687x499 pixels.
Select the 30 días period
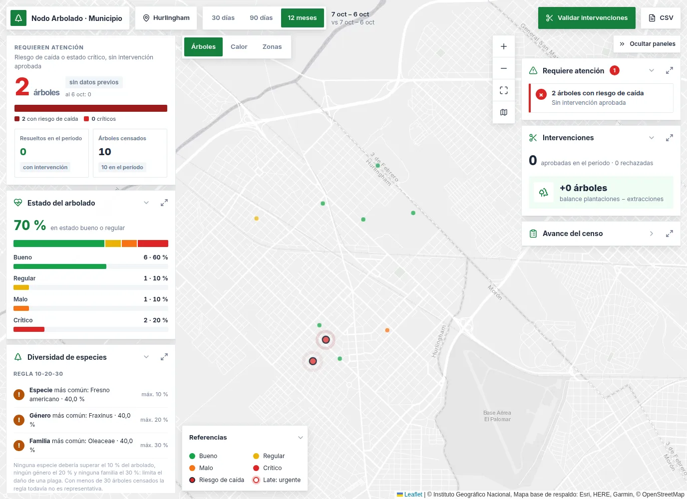tap(223, 18)
